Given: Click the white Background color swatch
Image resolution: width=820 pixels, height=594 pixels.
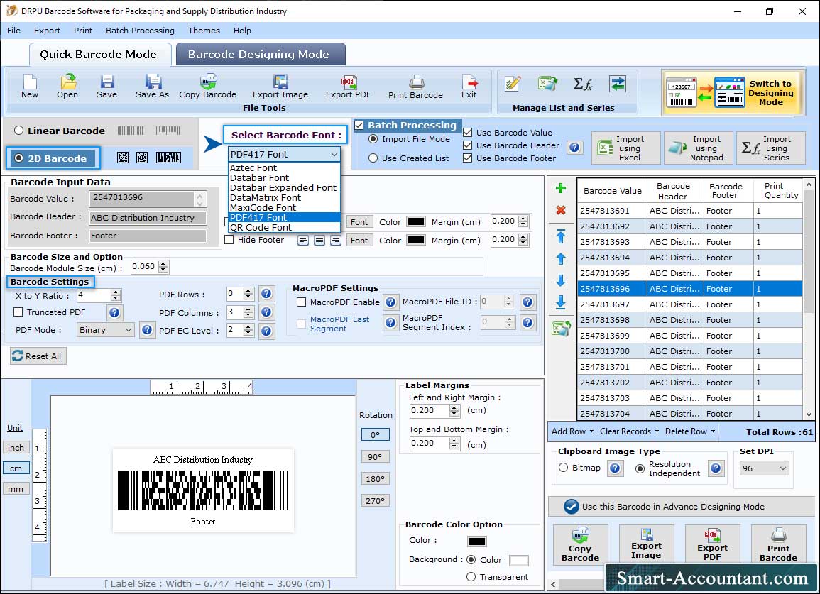Looking at the screenshot, I should [518, 560].
